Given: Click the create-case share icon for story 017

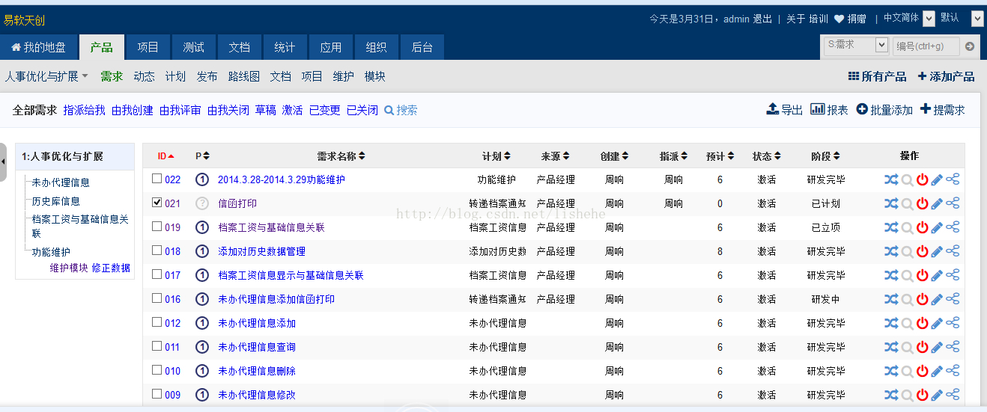Looking at the screenshot, I should tap(953, 275).
